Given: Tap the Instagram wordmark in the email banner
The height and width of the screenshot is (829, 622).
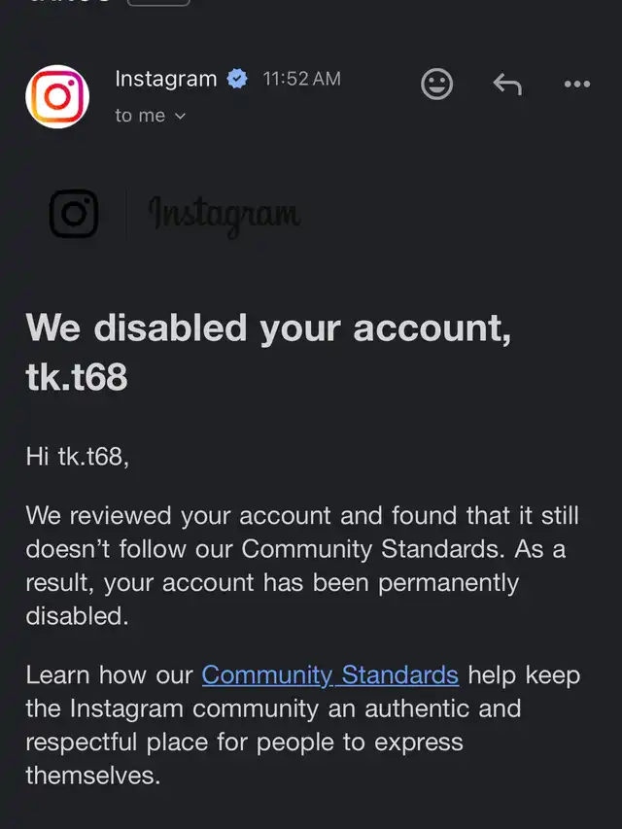Looking at the screenshot, I should pos(224,214).
